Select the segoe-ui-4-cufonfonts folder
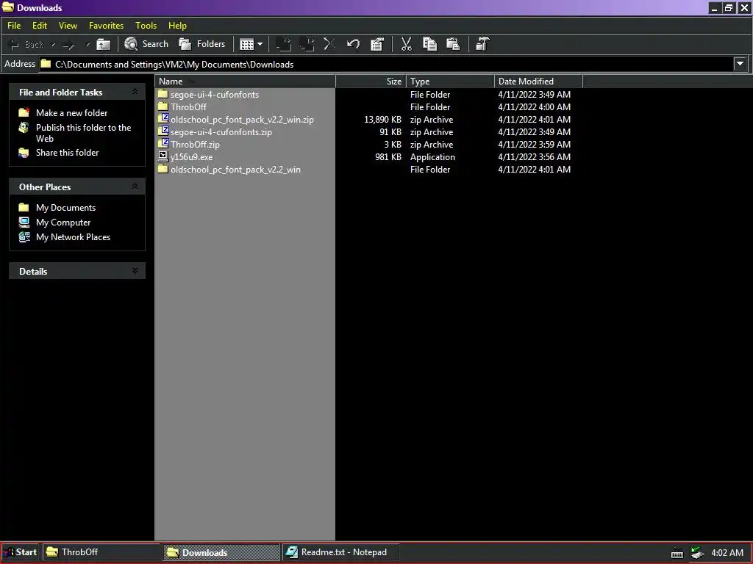This screenshot has width=753, height=564. pos(214,95)
